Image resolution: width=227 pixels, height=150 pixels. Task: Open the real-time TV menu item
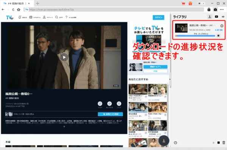click(35, 17)
